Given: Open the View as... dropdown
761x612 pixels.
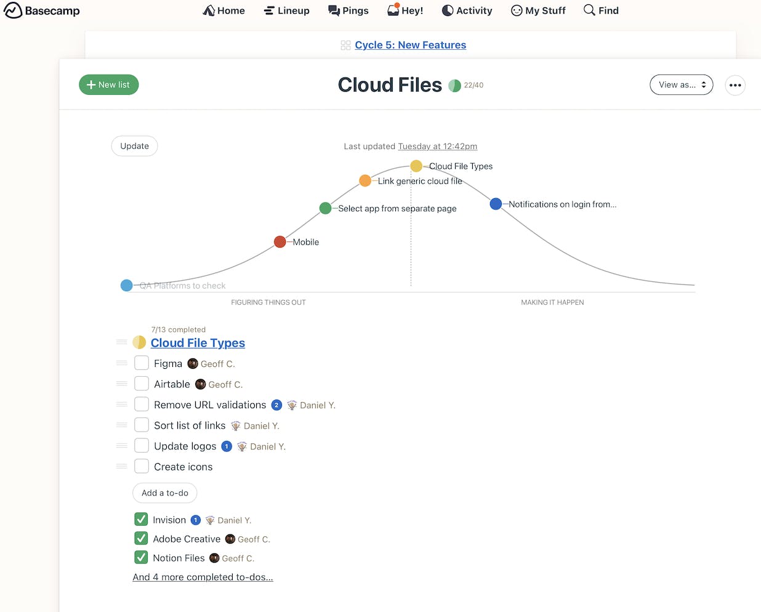Looking at the screenshot, I should coord(681,84).
